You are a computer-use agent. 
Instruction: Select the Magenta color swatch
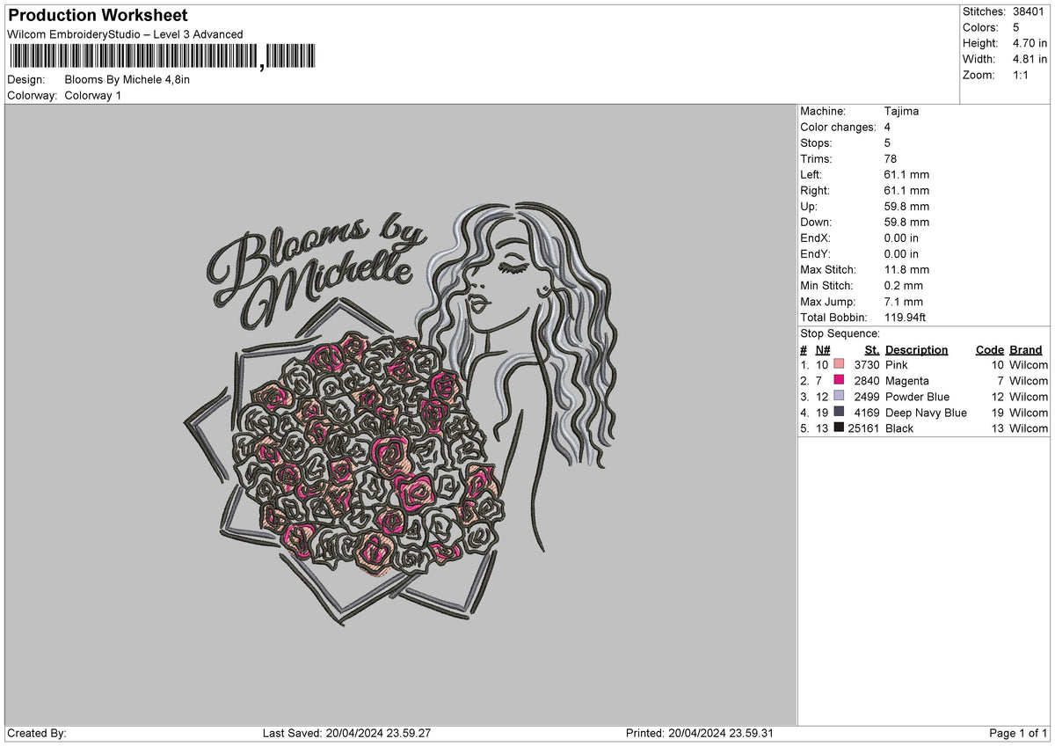pyautogui.click(x=837, y=380)
